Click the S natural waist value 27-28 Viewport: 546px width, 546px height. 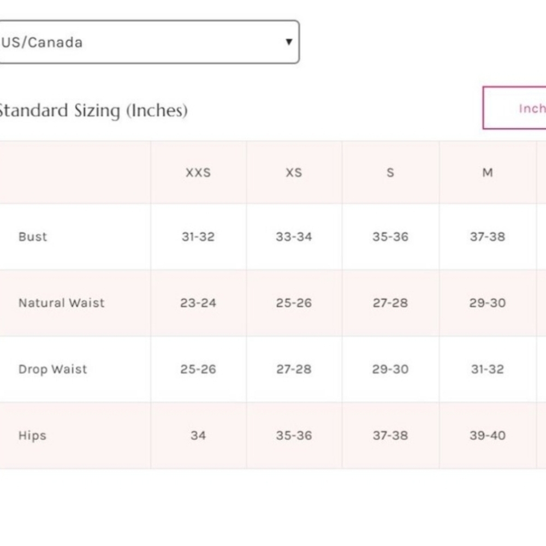390,303
